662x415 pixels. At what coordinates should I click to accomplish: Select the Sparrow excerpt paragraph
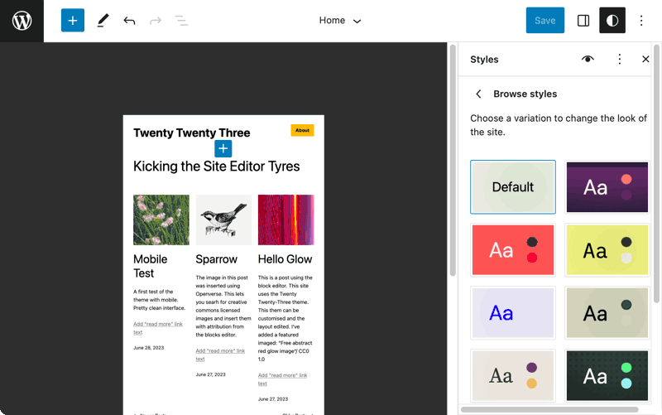(223, 306)
